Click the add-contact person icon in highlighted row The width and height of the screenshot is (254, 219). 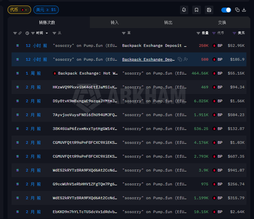click(186, 59)
